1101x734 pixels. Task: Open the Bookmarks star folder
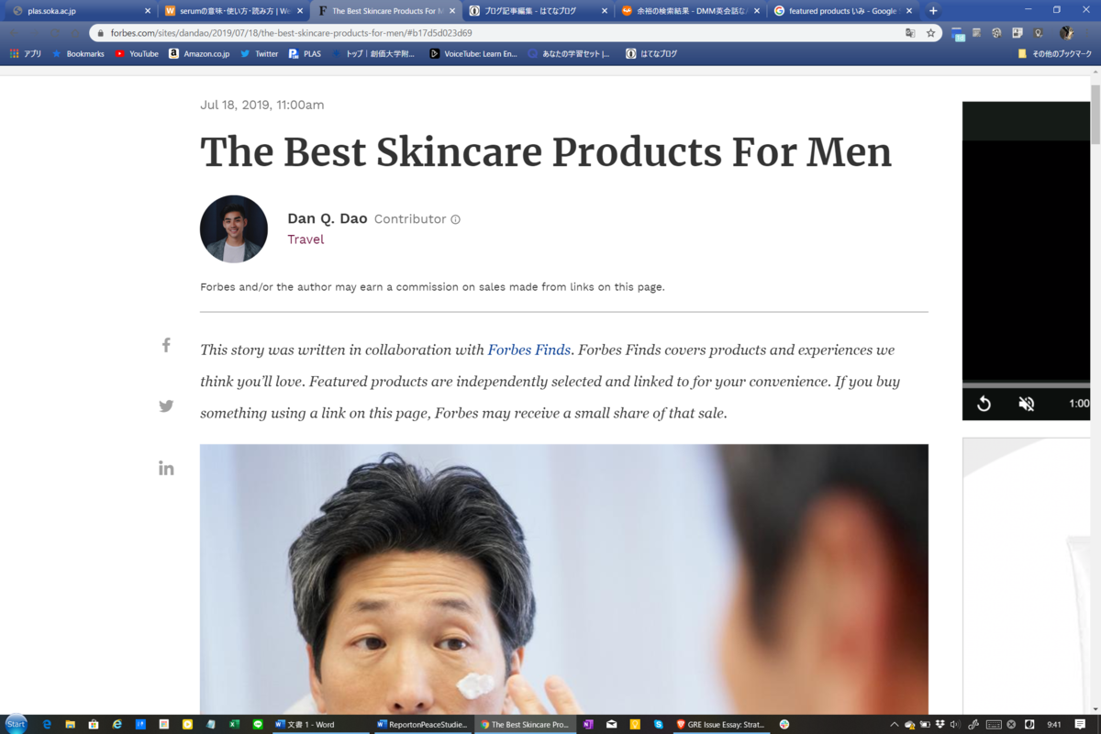(x=78, y=54)
